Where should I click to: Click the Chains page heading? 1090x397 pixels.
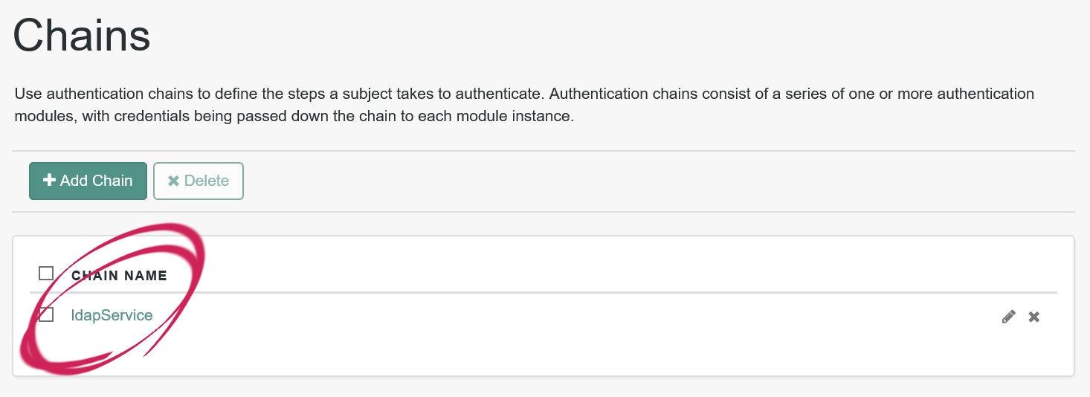click(x=82, y=36)
